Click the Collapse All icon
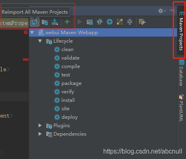This screenshot has height=159, width=186. (x=130, y=22)
